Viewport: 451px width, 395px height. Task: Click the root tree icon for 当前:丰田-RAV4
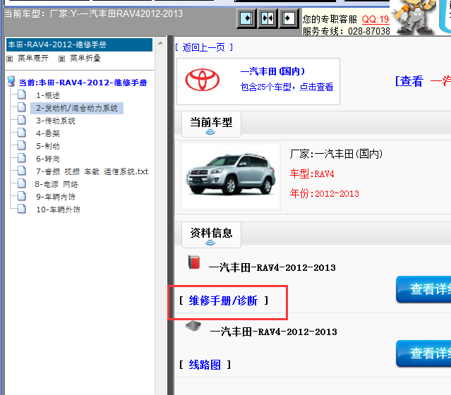[11, 81]
